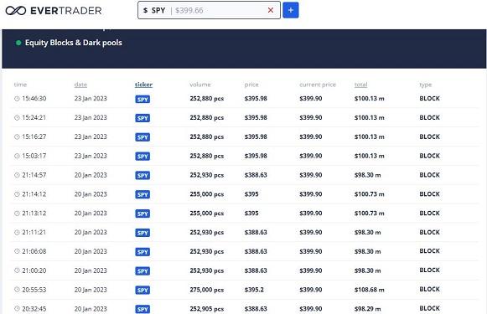Click the clock icon beside 21:11:21

[x=17, y=233]
